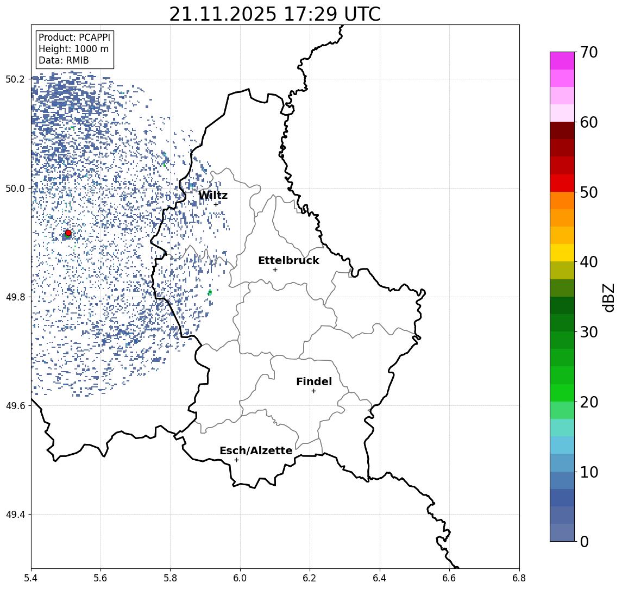Viewport: 622px width, 589px height.
Task: Select the Findel city label
Action: click(314, 381)
